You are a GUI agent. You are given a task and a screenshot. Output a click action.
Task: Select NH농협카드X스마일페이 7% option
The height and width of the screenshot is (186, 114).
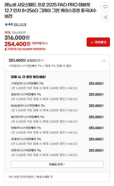57,108
